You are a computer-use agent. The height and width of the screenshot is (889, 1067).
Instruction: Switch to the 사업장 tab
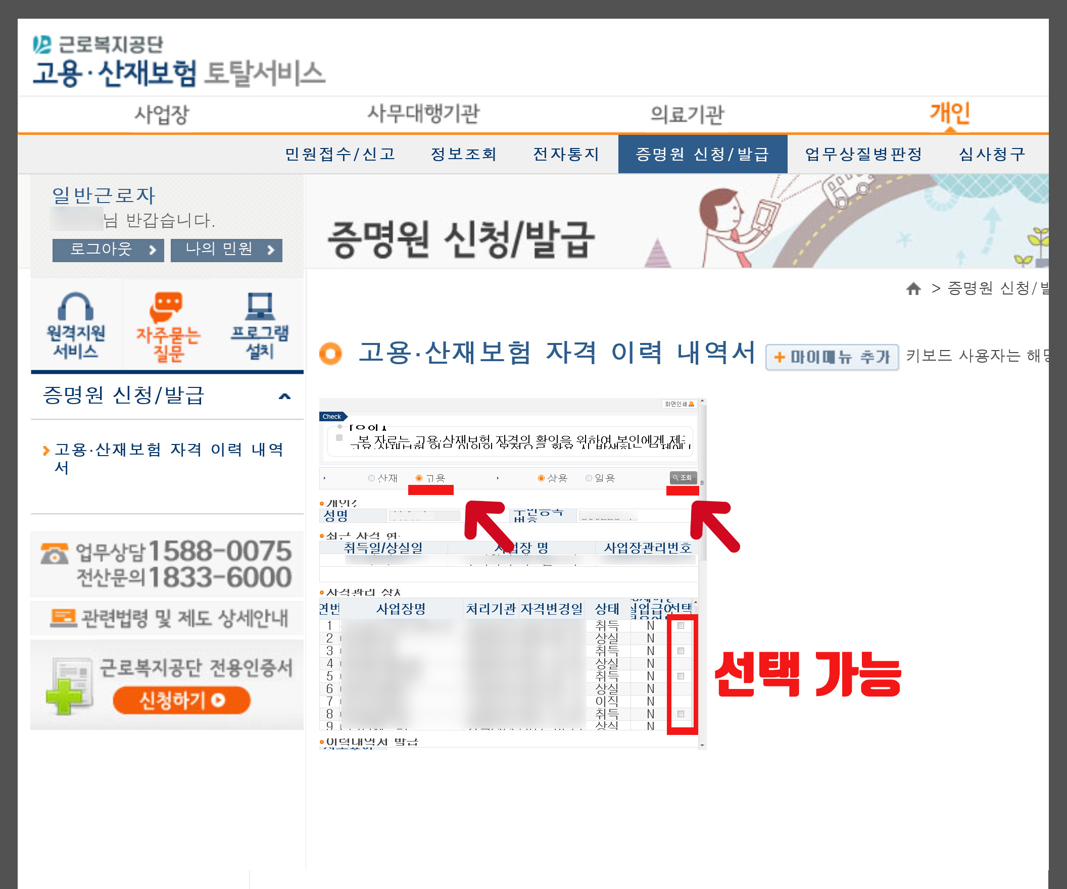(x=162, y=114)
